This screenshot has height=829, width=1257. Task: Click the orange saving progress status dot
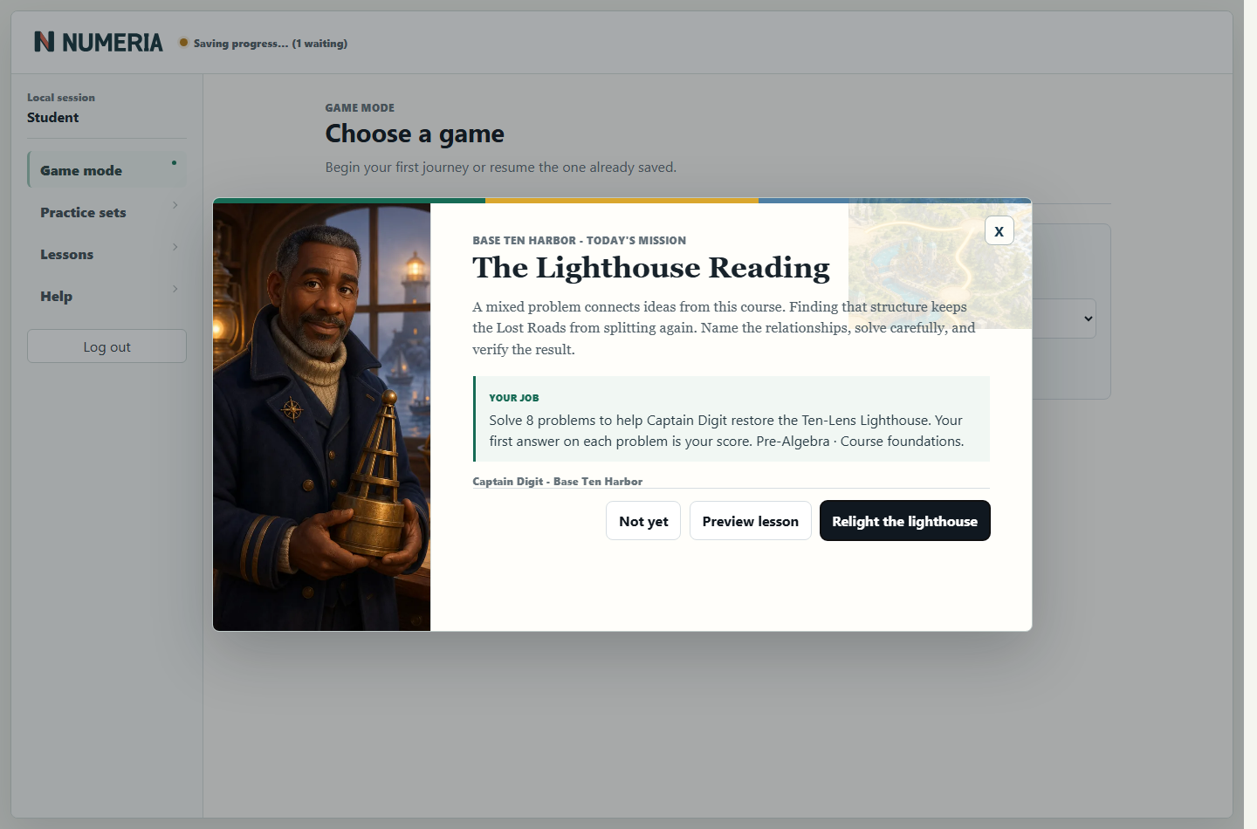coord(183,42)
